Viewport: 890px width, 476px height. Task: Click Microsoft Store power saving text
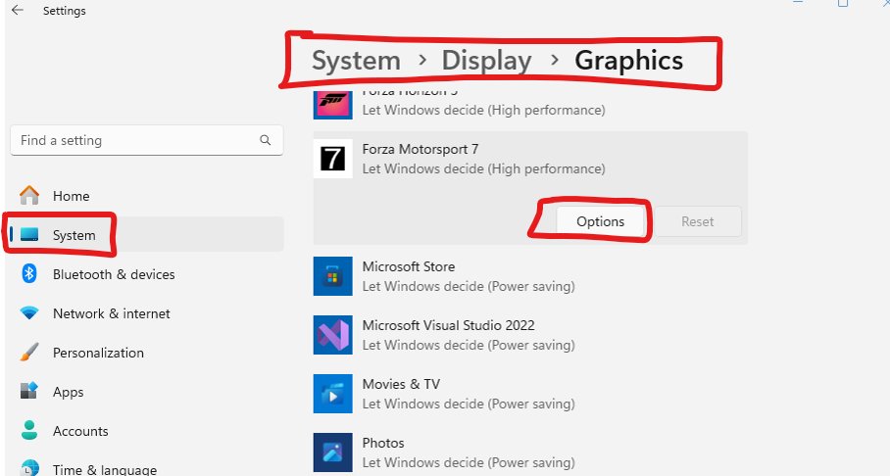point(469,287)
